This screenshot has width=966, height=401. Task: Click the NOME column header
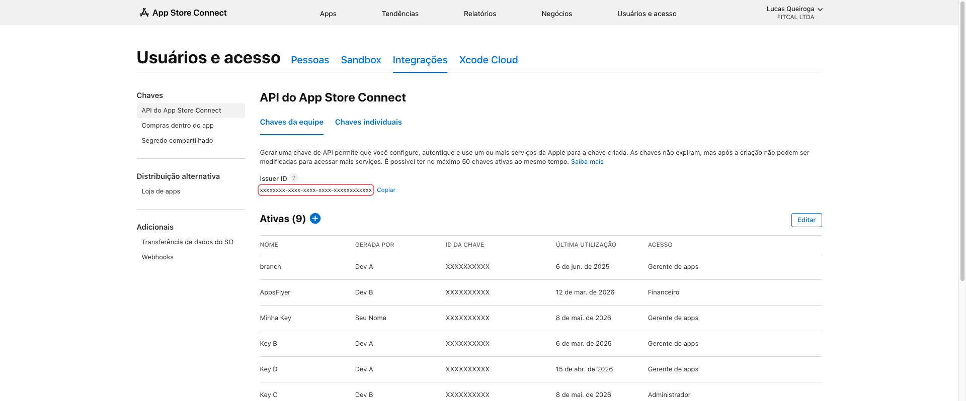(269, 245)
